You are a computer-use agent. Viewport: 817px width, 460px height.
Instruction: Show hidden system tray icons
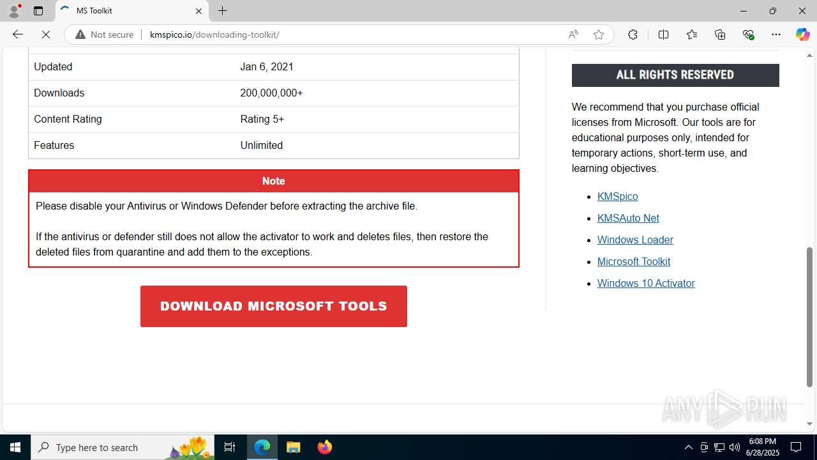pos(688,447)
